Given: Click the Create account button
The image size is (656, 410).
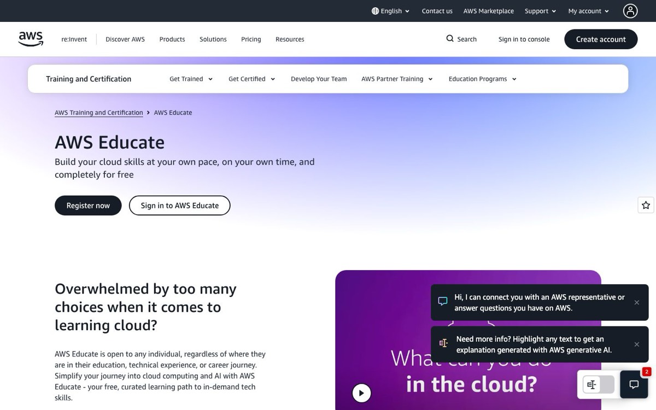Looking at the screenshot, I should click(x=601, y=39).
